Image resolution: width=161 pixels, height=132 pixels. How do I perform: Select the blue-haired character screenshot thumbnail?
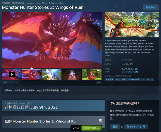click(52, 75)
